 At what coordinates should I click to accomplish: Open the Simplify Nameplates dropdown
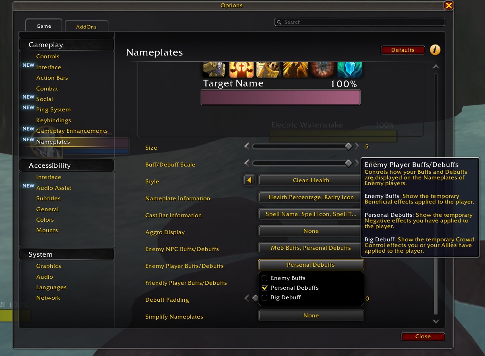[311, 316]
